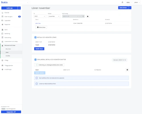Click the gear icon on the Skatt row
This screenshot has height=114, width=142.
pos(127,70)
